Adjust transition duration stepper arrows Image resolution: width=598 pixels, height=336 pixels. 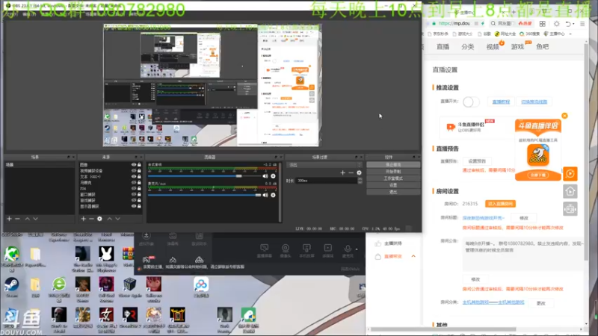click(x=360, y=181)
